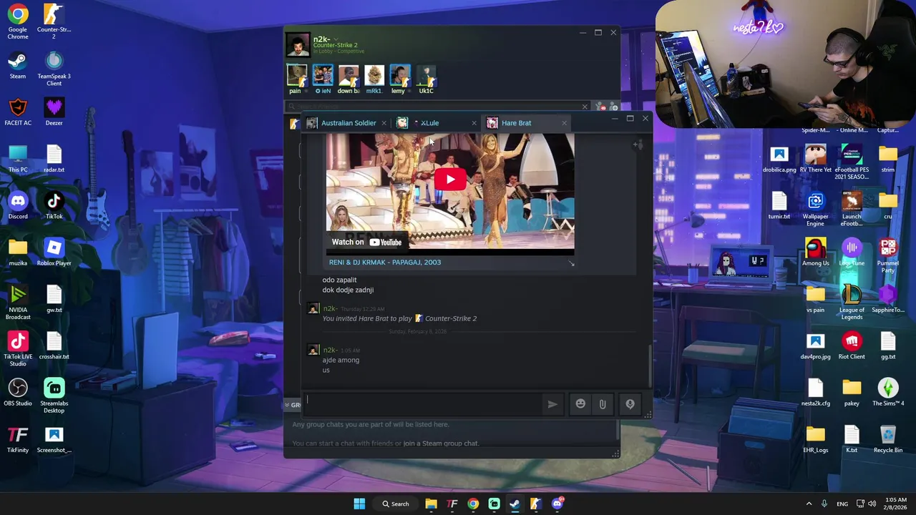
Task: Open TeamSpeak 3 Client shortcut
Action: (54, 69)
